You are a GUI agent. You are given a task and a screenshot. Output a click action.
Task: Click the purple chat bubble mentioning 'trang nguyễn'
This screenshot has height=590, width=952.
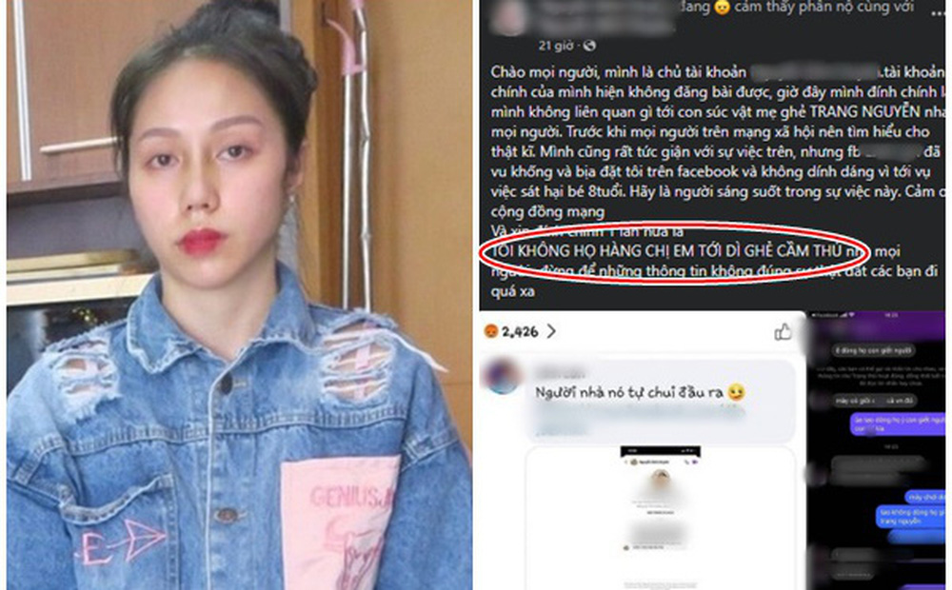[911, 517]
